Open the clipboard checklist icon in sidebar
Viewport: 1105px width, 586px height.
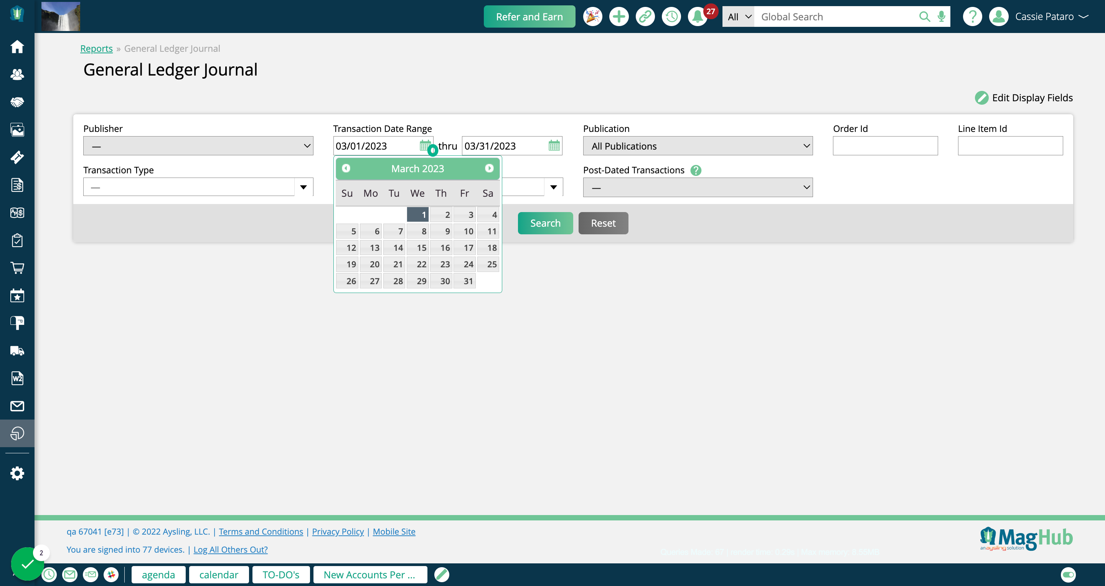(x=17, y=240)
